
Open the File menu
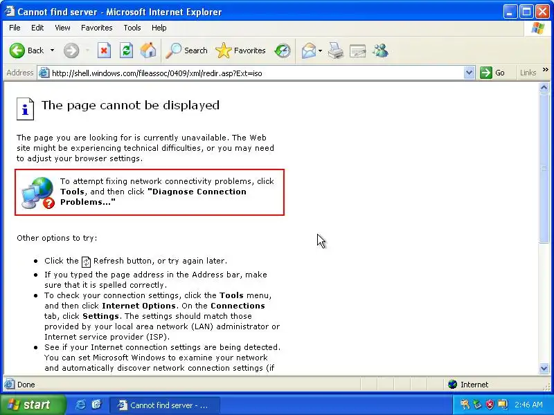pos(15,28)
